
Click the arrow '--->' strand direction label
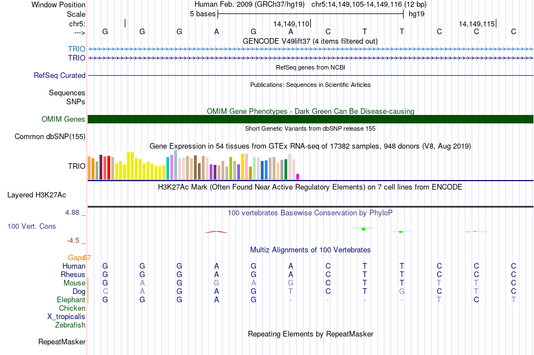pos(79,33)
